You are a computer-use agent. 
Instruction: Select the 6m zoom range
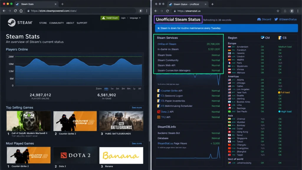[129, 89]
